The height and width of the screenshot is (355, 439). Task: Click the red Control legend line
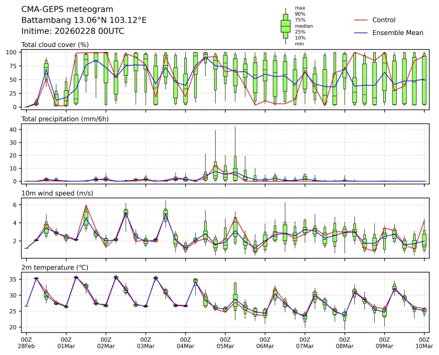point(362,20)
